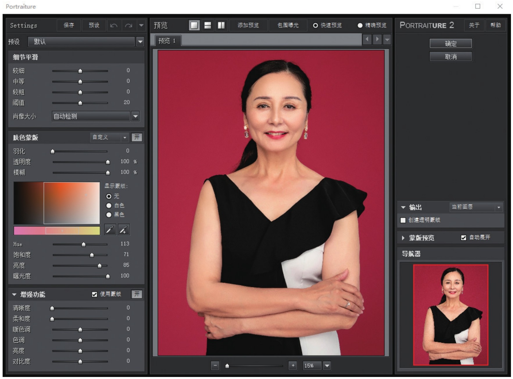
Task: Uncheck the 使用蒙版 checkbox
Action: pyautogui.click(x=94, y=295)
